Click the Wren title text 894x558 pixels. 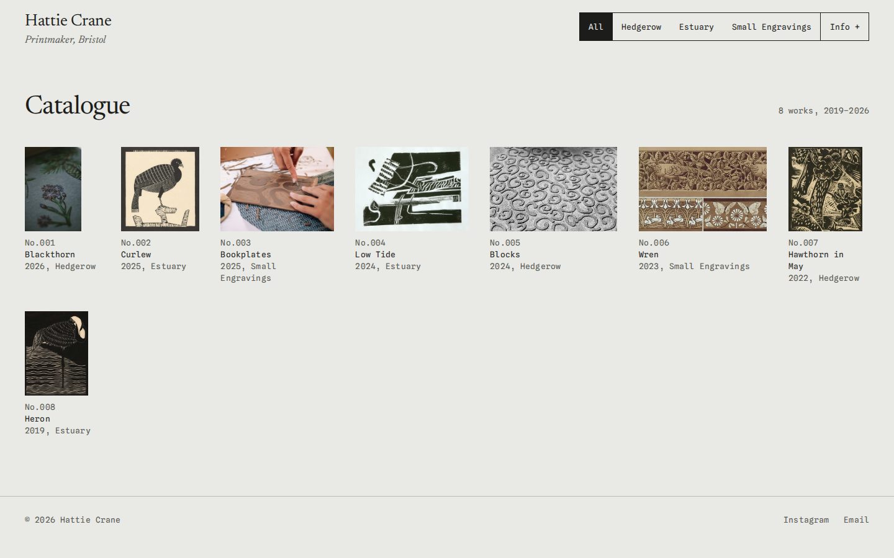[649, 254]
